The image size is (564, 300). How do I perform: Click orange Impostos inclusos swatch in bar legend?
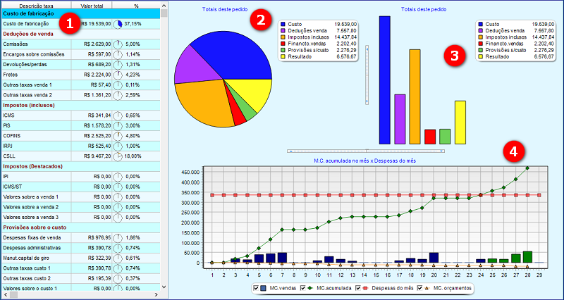pyautogui.click(x=480, y=37)
